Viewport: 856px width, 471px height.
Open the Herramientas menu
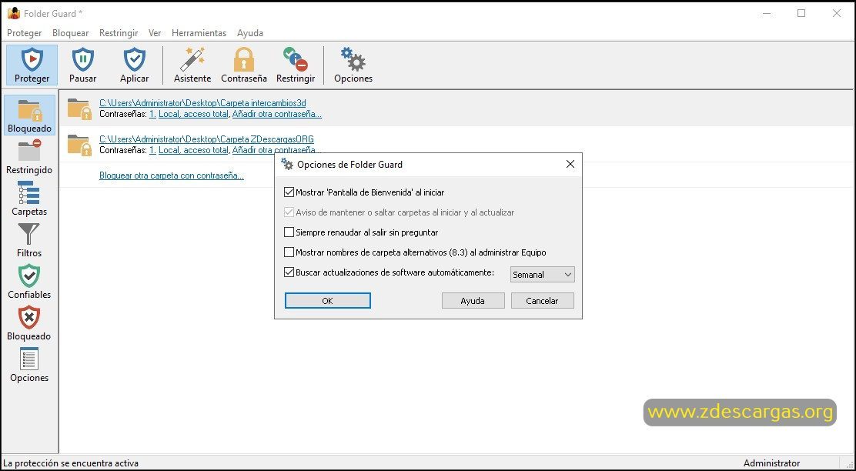199,33
